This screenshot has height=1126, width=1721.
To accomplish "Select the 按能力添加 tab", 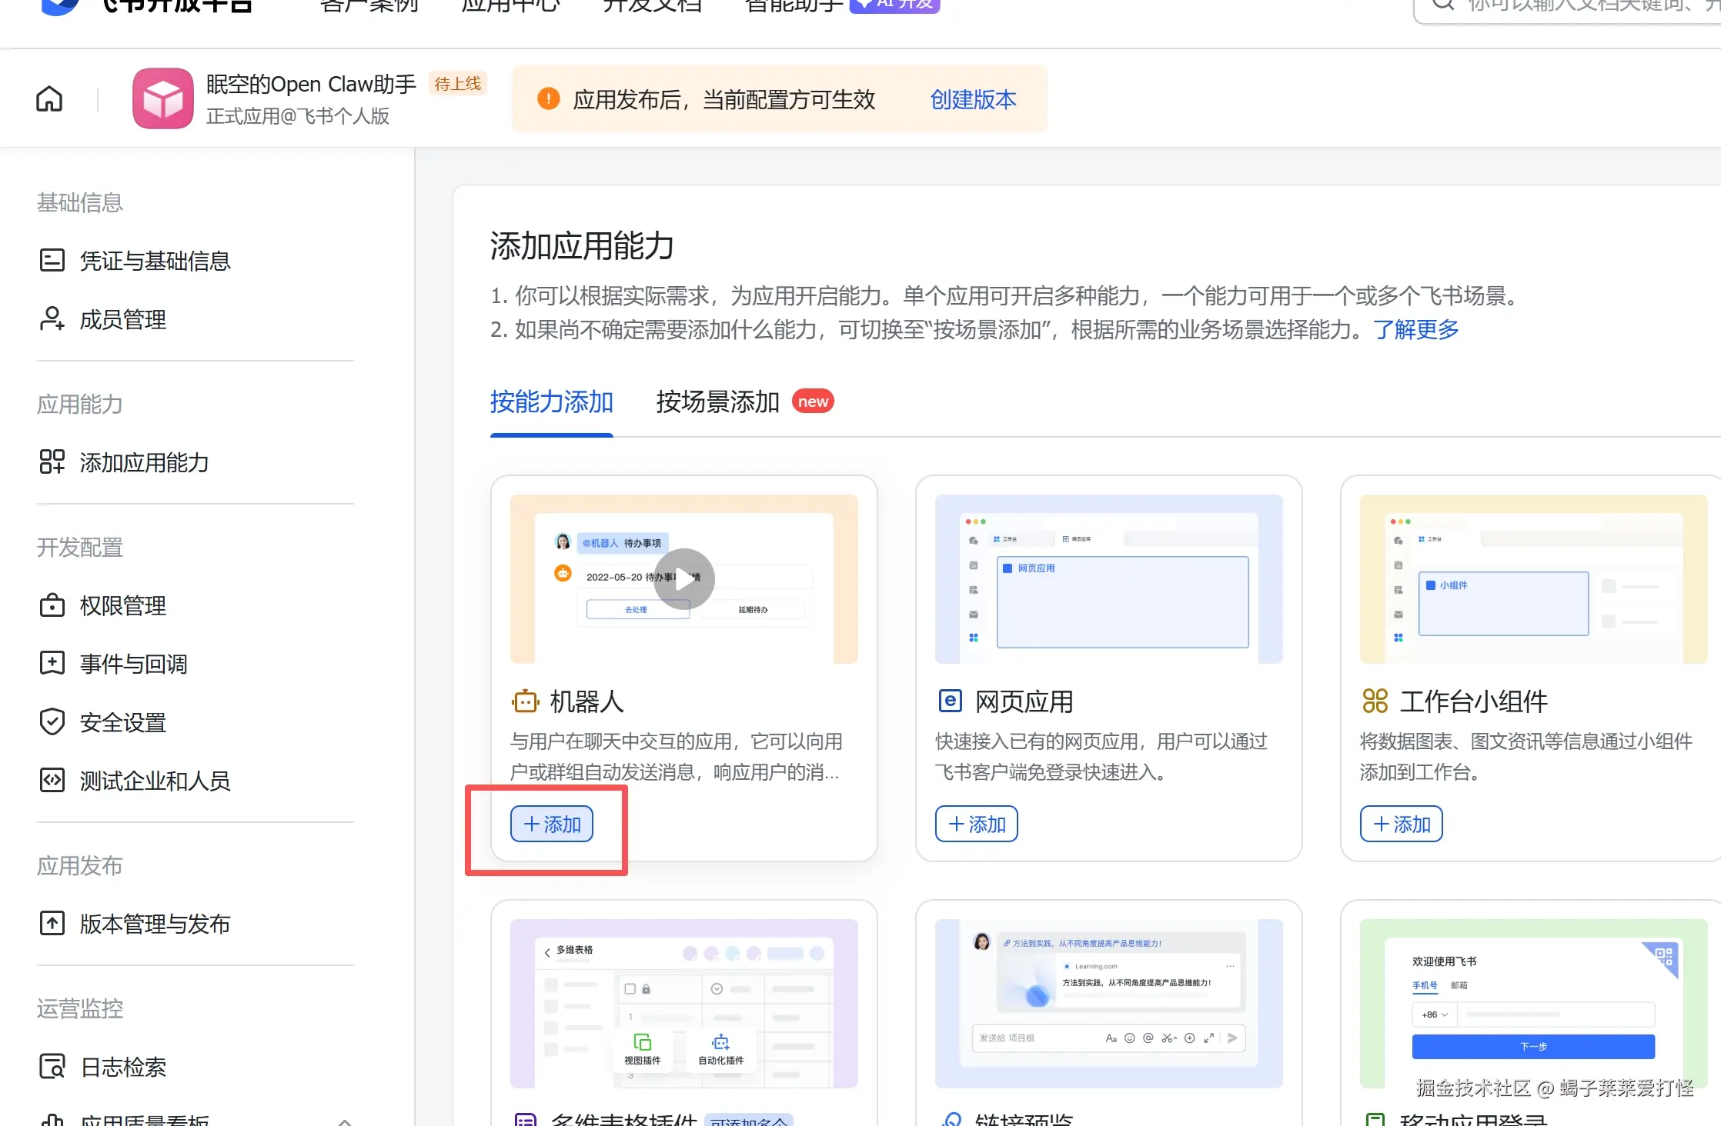I will (x=551, y=401).
